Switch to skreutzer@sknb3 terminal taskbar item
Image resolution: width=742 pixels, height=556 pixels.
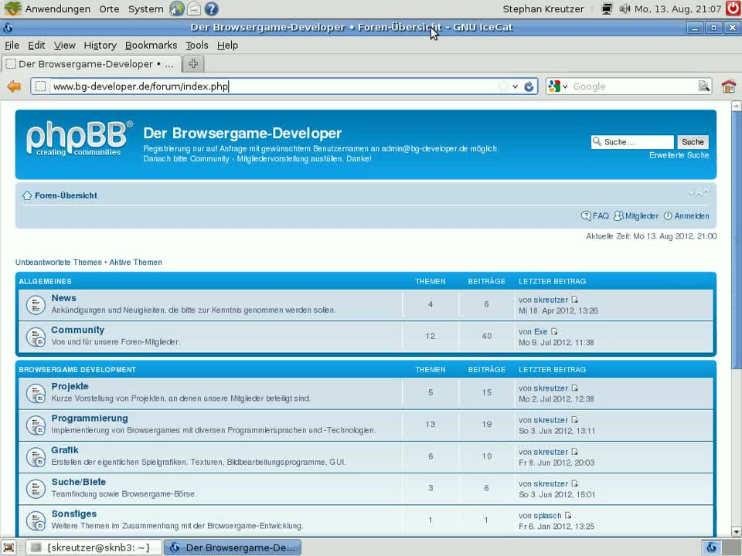[x=94, y=548]
